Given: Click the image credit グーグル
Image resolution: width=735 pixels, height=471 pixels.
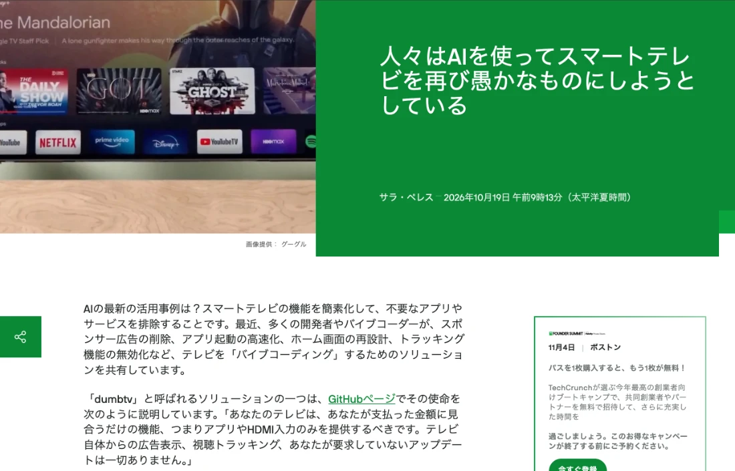Looking at the screenshot, I should [x=293, y=244].
